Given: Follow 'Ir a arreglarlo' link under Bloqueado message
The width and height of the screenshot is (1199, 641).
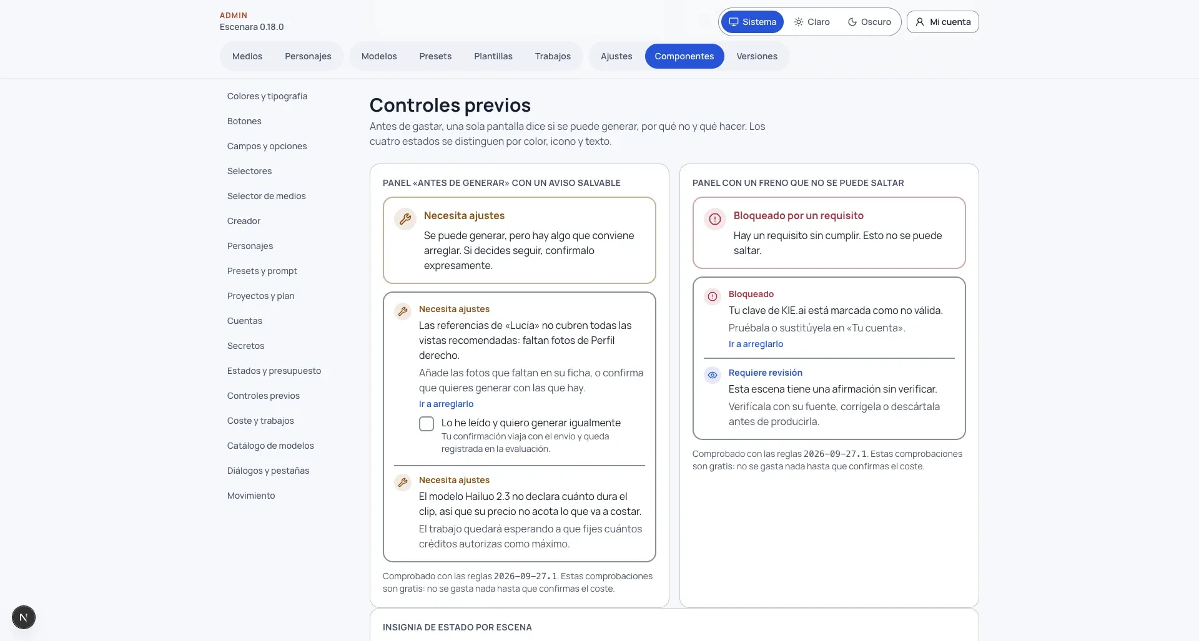Looking at the screenshot, I should [x=756, y=344].
